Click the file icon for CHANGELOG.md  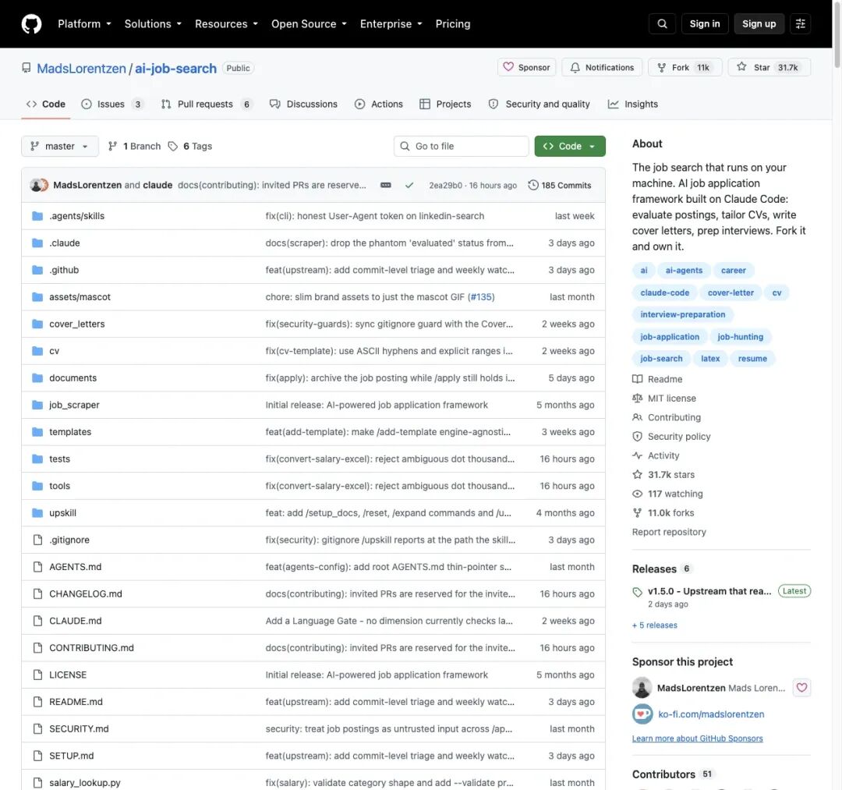[37, 594]
